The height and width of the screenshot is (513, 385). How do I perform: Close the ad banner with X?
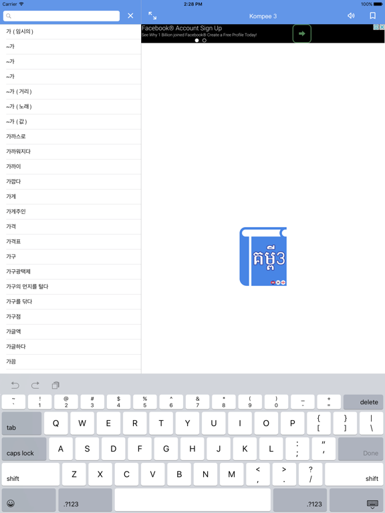point(382,27)
